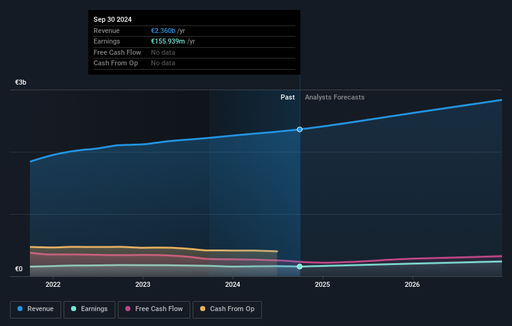Click the Revenue data point marker

click(x=299, y=129)
